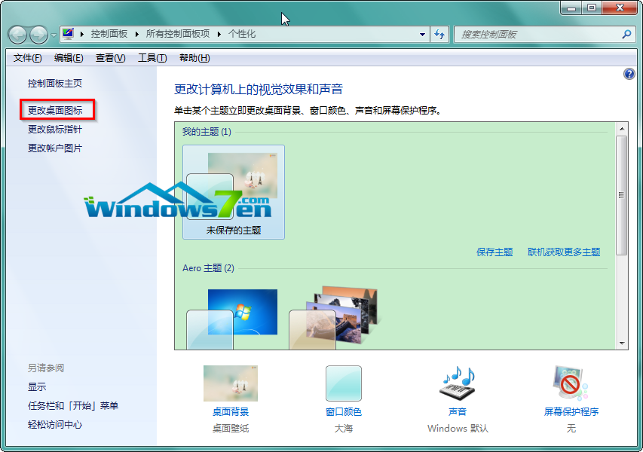
Task: Click the control panel icon in address bar
Action: click(67, 34)
